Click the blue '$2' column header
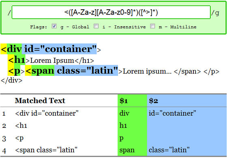Viewport: 227px width, 158px height. [187, 101]
